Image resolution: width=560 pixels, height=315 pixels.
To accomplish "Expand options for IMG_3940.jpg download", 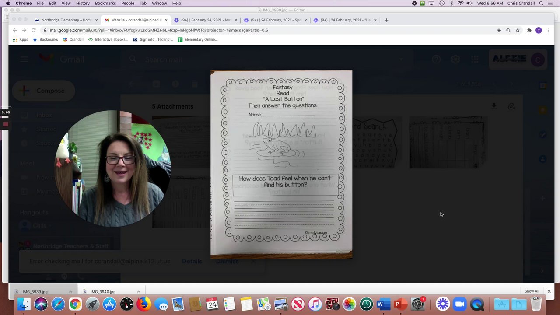I will 138,292.
